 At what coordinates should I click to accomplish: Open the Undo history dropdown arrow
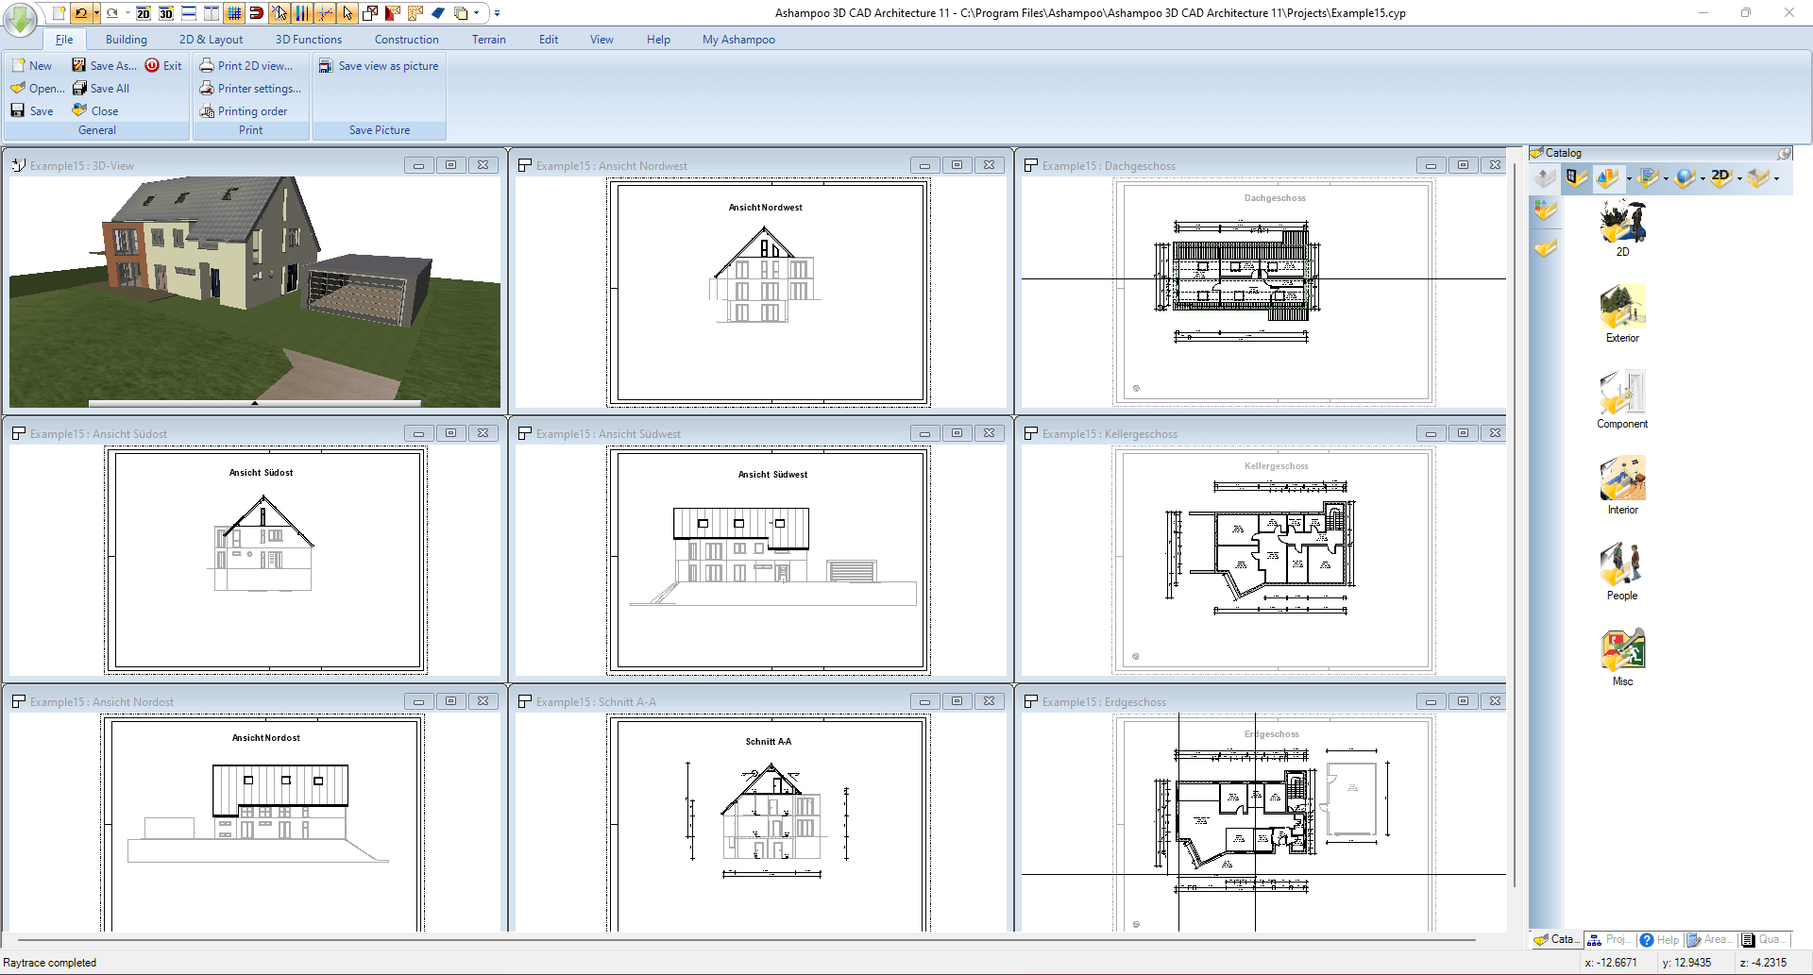coord(96,13)
